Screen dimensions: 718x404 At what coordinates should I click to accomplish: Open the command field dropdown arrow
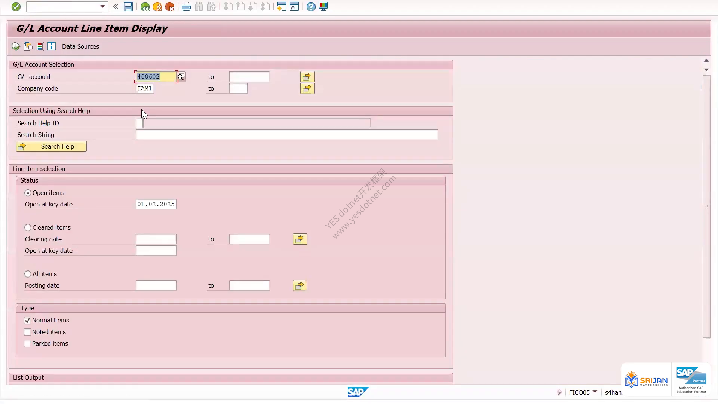click(x=102, y=7)
